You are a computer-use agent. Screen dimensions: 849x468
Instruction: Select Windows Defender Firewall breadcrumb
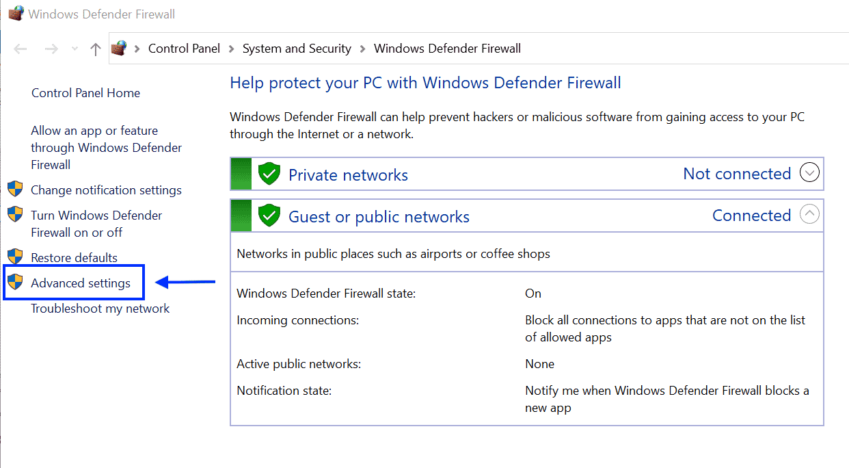click(447, 49)
